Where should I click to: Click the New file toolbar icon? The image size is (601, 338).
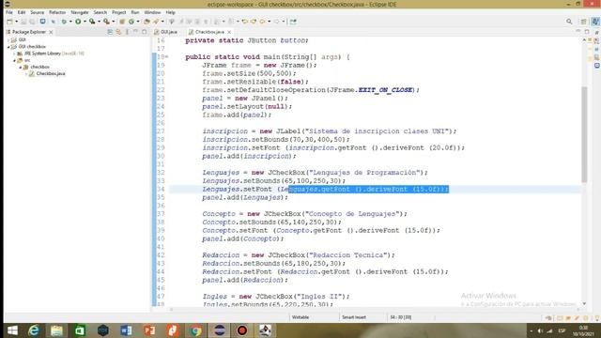(x=10, y=22)
